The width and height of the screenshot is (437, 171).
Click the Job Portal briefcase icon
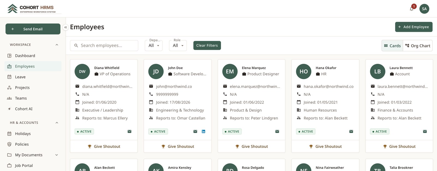(x=9, y=166)
